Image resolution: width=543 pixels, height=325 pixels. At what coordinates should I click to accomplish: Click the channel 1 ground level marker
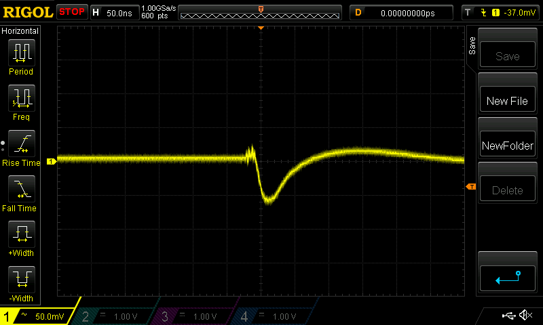(x=52, y=161)
